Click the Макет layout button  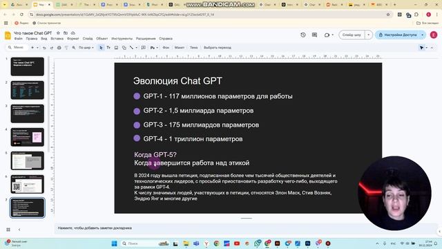pos(180,48)
